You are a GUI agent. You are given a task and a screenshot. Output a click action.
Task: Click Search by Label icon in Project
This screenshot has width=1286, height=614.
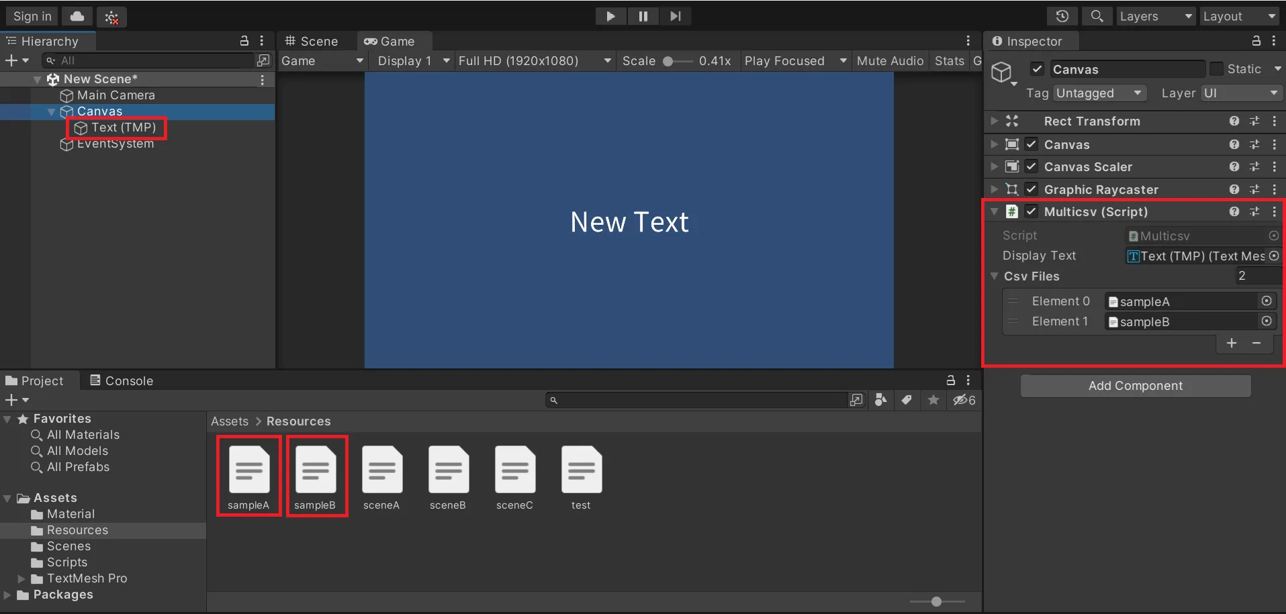907,400
